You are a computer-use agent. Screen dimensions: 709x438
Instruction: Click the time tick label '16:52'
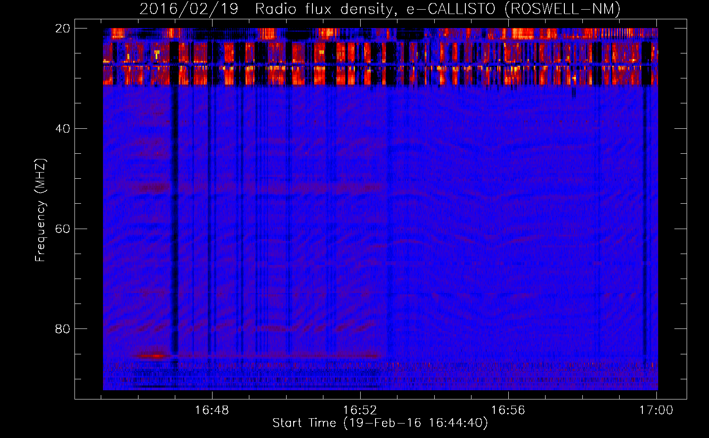[x=360, y=410]
